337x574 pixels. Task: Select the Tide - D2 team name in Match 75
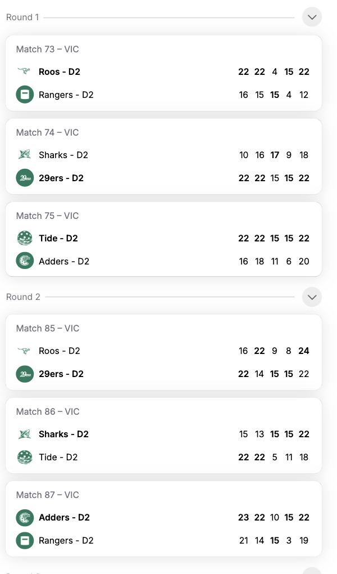(58, 238)
